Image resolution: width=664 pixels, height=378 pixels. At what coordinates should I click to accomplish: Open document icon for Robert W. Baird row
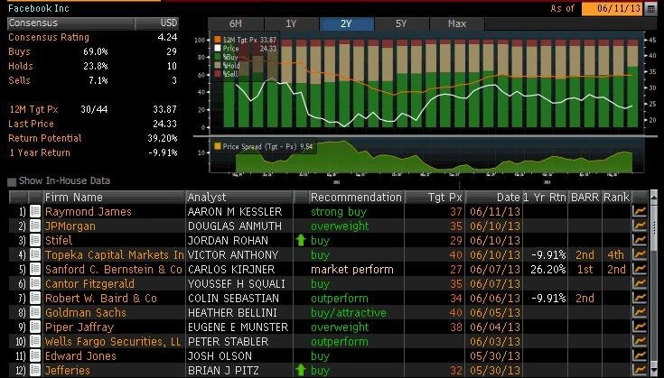pyautogui.click(x=35, y=298)
